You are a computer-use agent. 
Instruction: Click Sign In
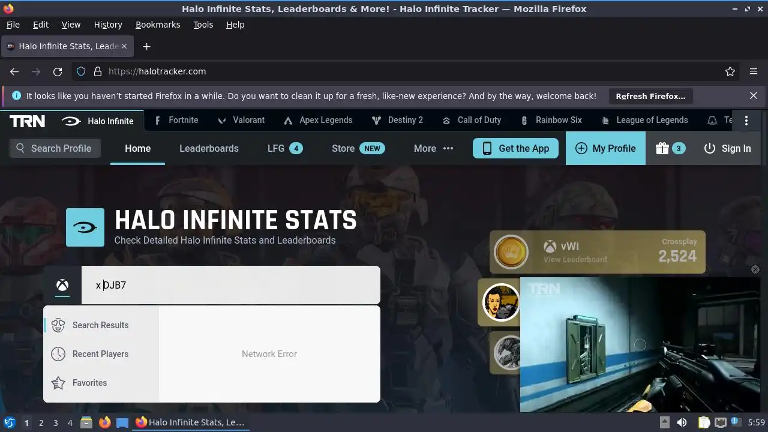(x=727, y=148)
